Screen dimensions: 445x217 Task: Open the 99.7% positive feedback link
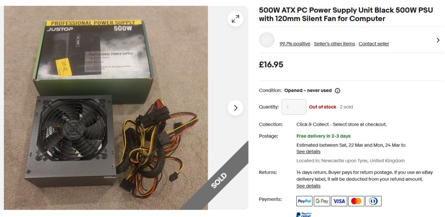click(295, 44)
